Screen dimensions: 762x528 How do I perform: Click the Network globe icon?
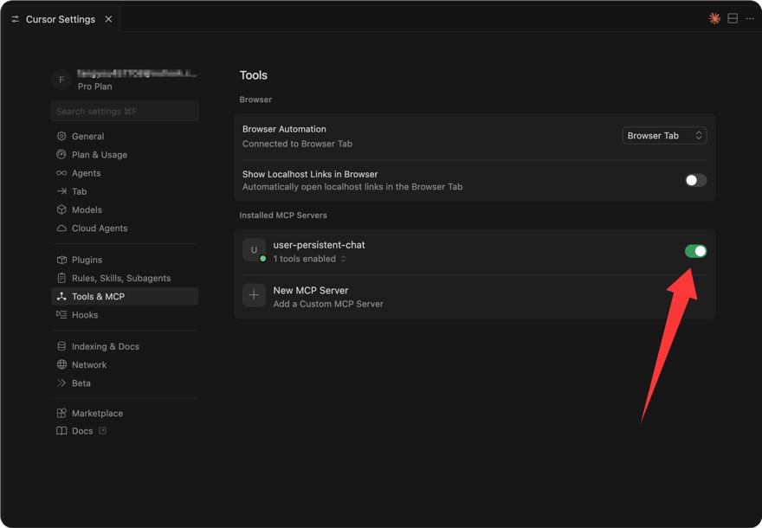pos(61,365)
